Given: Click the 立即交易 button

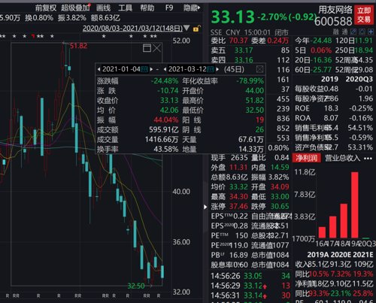Looking at the screenshot, I should click(x=364, y=15).
